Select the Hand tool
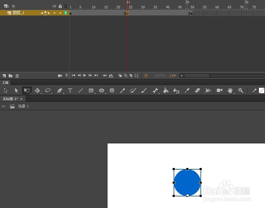This screenshot has width=265, height=208. [230, 90]
